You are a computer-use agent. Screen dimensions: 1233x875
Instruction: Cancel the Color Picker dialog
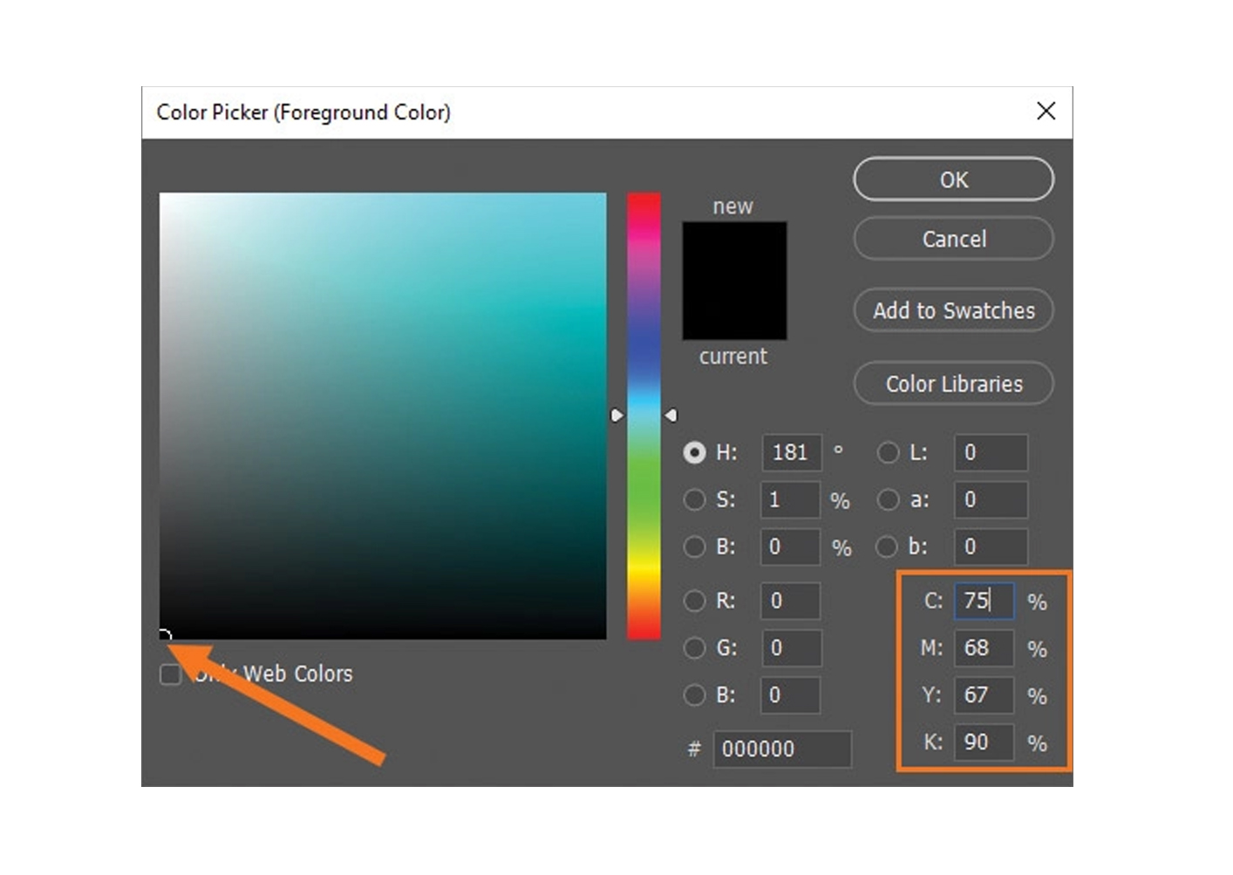pyautogui.click(x=953, y=239)
